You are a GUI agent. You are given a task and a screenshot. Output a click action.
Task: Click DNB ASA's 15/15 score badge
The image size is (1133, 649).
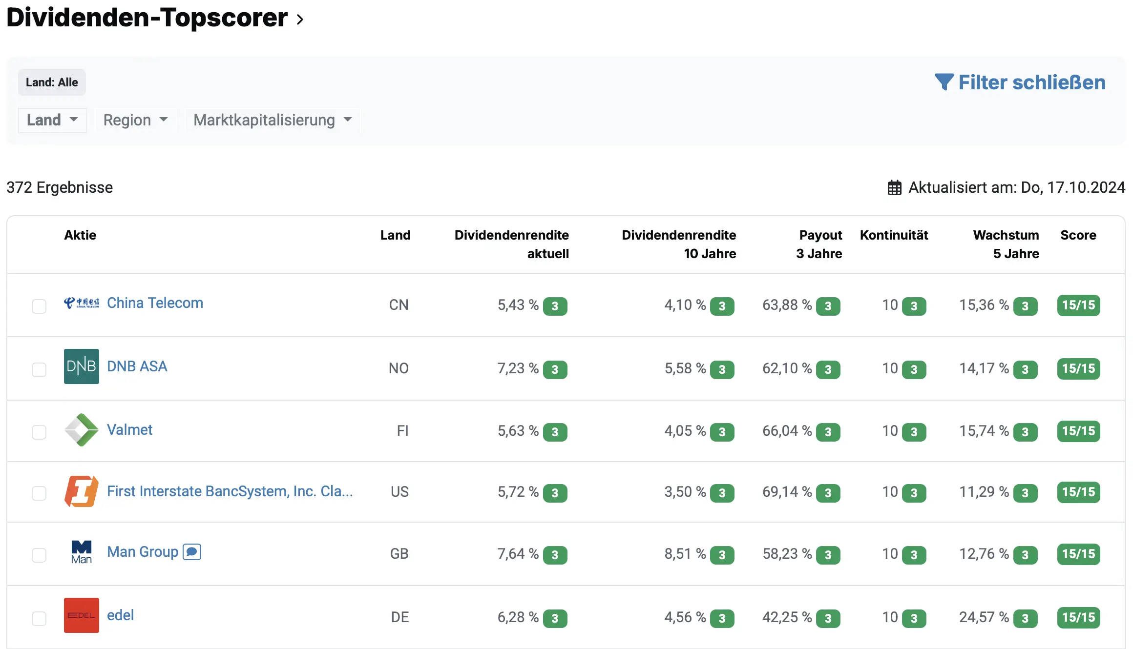1078,369
